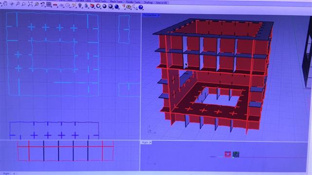
Task: Select the small tall light-blue rectangle outline
Action: coord(124,29)
